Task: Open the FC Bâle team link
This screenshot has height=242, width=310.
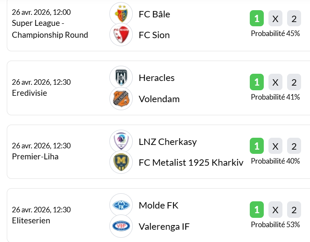Action: click(x=154, y=14)
